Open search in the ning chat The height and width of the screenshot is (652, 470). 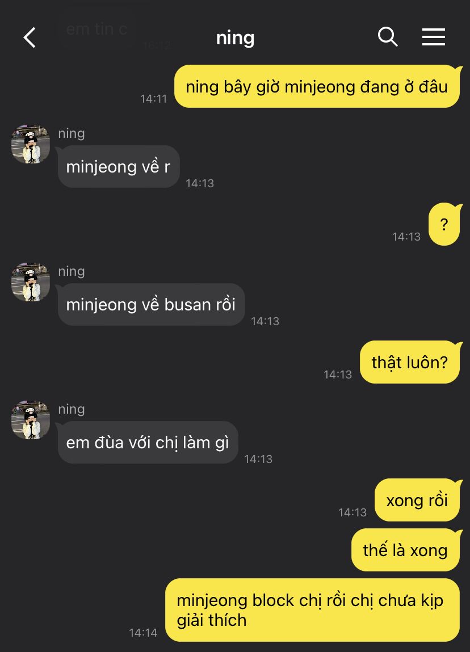pos(388,36)
